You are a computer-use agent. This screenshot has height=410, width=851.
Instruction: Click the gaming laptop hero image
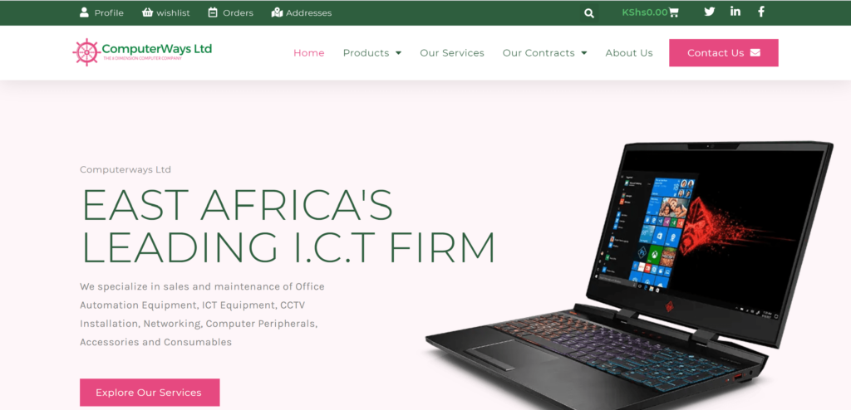[x=630, y=276]
